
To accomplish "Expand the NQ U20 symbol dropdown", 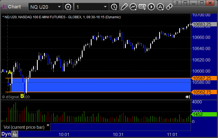I will [59, 7].
